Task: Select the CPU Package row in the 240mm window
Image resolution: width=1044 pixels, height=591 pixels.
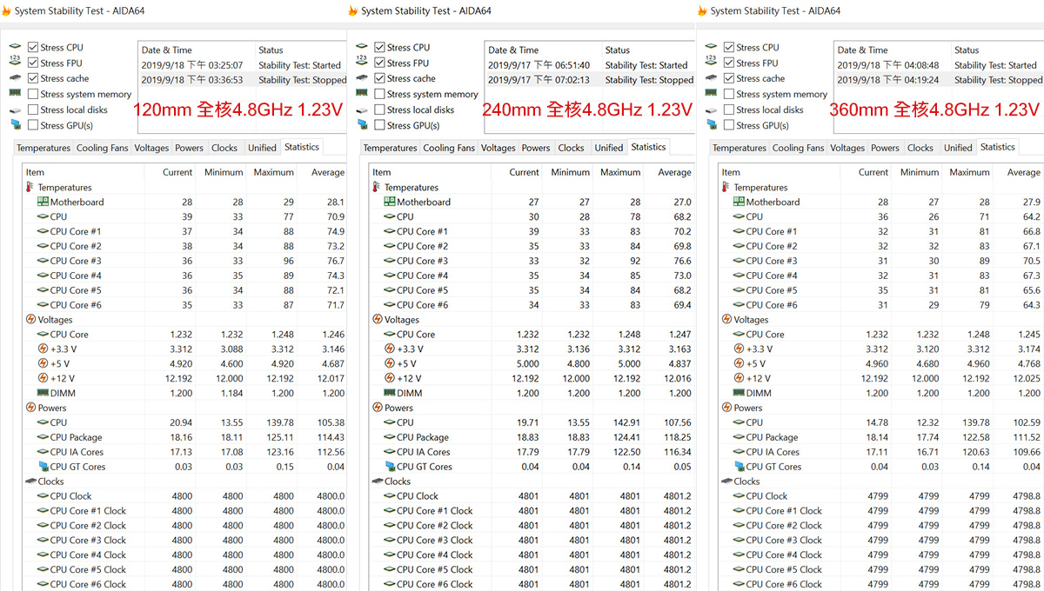Action: (x=532, y=437)
